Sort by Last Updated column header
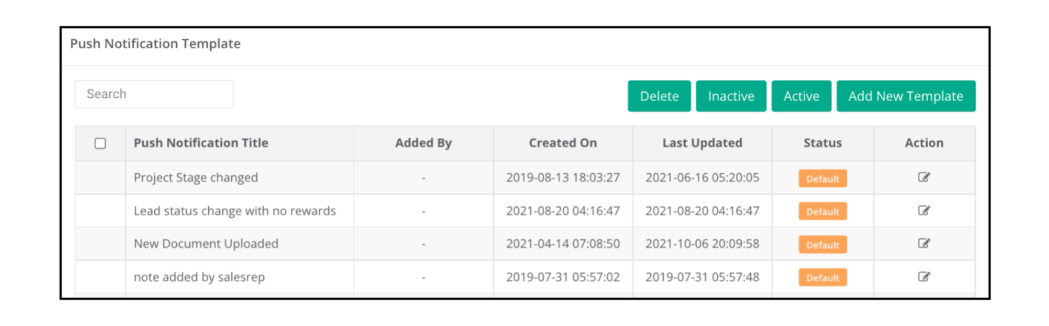The width and height of the screenshot is (1049, 326). (702, 143)
